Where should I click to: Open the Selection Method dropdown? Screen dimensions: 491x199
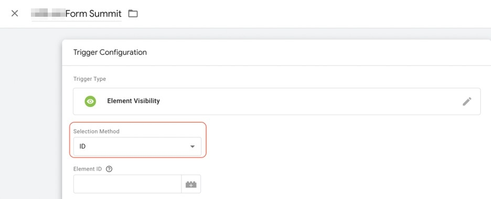pyautogui.click(x=137, y=146)
